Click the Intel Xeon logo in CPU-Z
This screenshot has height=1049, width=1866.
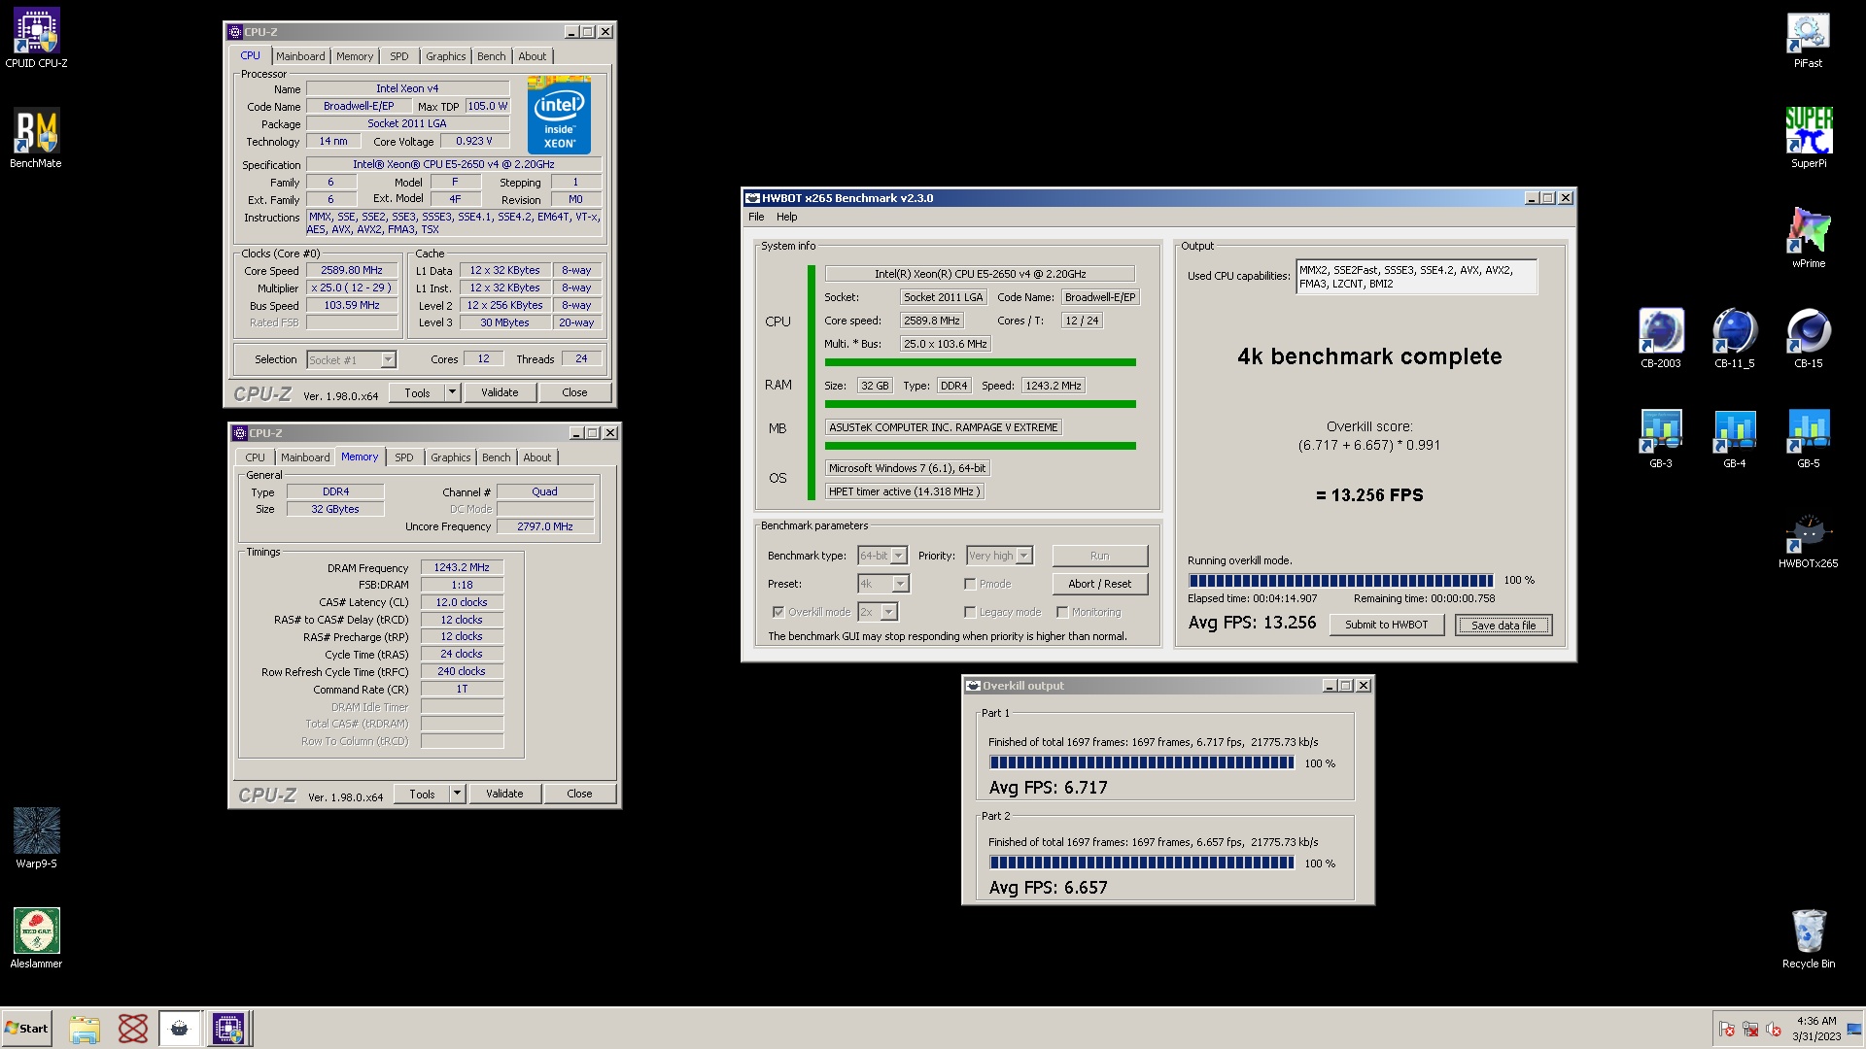click(x=559, y=115)
